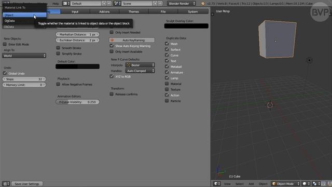Open the Align To World dropdown
The height and width of the screenshot is (187, 332).
click(24, 56)
